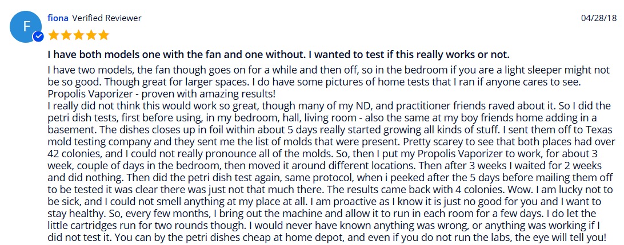Click the verified checkmark badge on avatar

(38, 37)
